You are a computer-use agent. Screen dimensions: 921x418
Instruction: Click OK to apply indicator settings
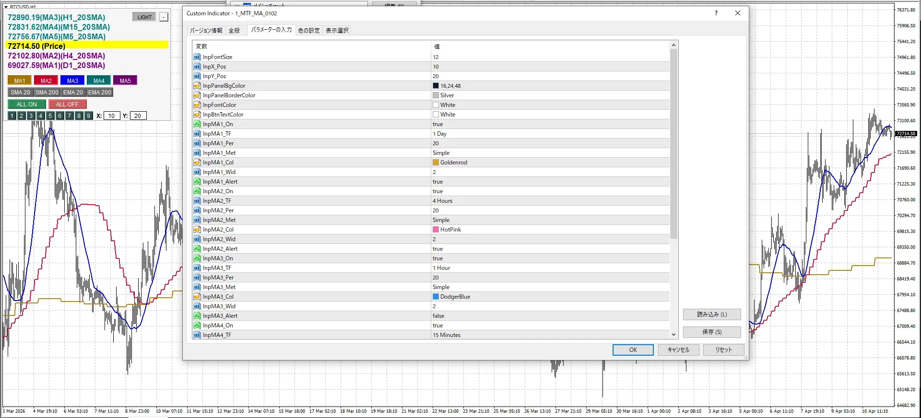coord(633,350)
